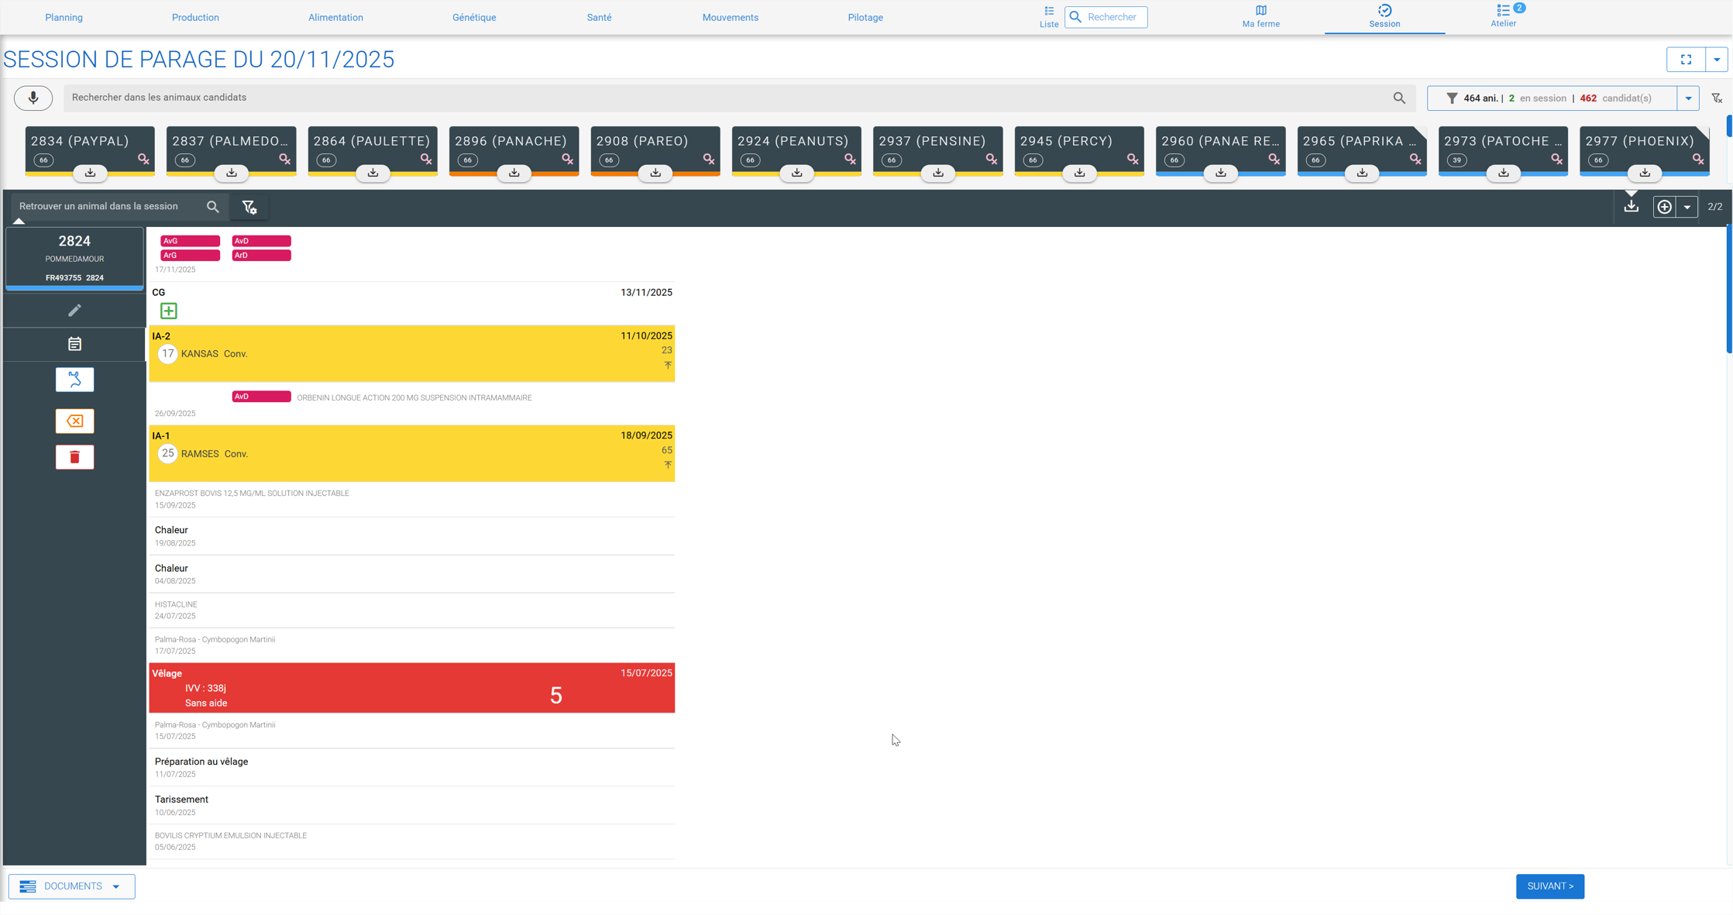The height and width of the screenshot is (915, 1733).
Task: Click the Tarissement event row
Action: 411,806
